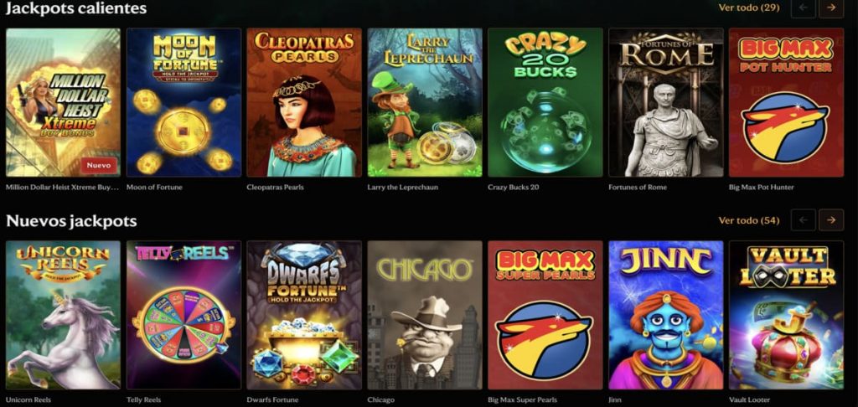
Task: Select Crazy Bucks 20 game thumbnail
Action: pos(545,102)
